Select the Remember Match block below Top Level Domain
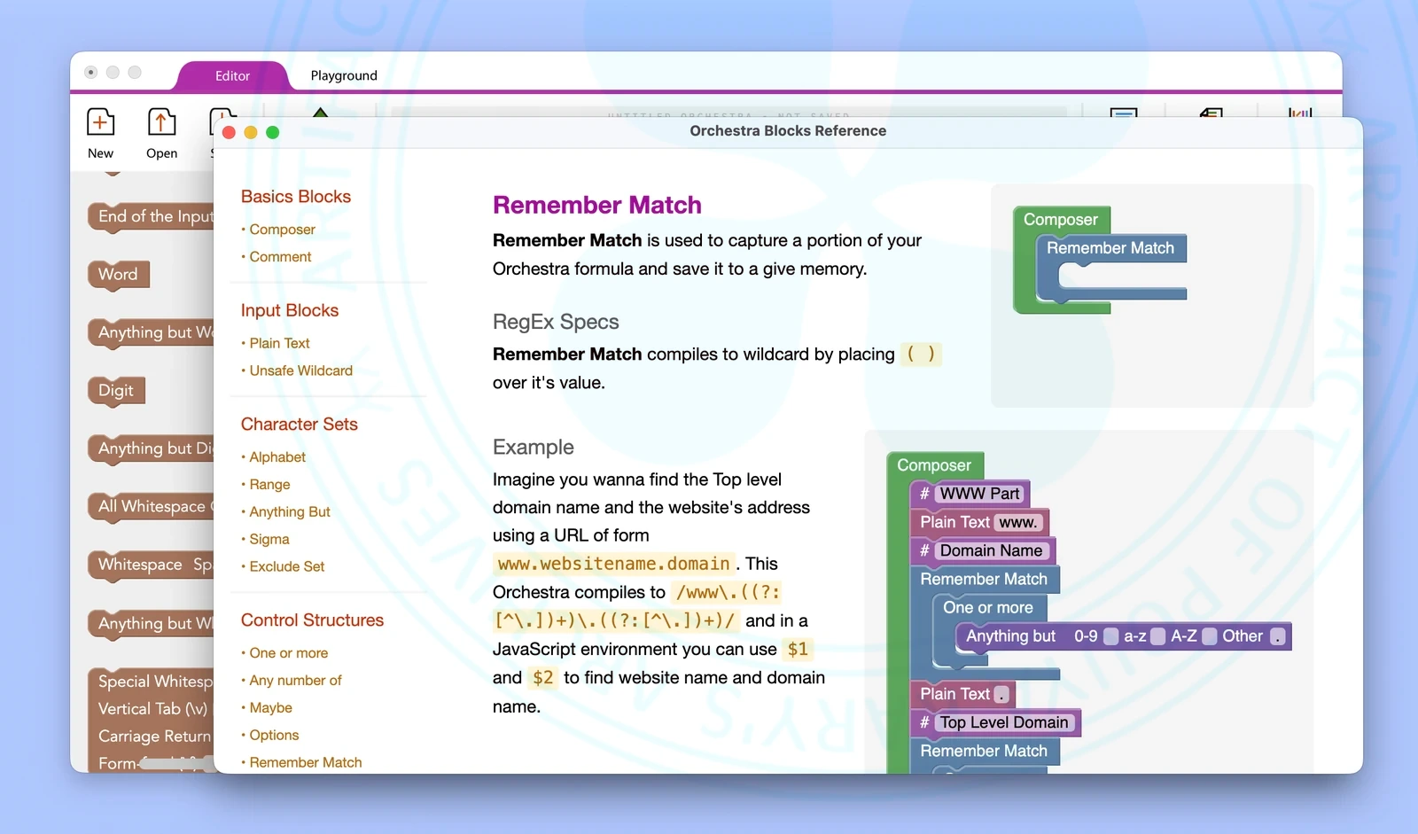 pos(984,752)
